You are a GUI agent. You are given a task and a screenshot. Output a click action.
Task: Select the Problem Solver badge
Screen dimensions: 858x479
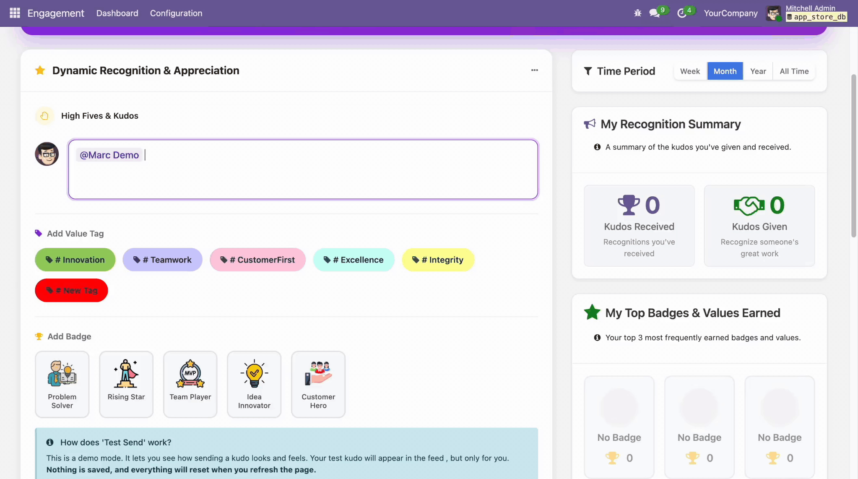coord(62,384)
